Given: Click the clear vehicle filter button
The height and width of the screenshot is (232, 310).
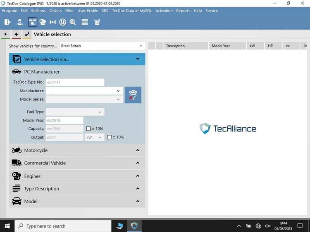Looking at the screenshot, I should (133, 95).
